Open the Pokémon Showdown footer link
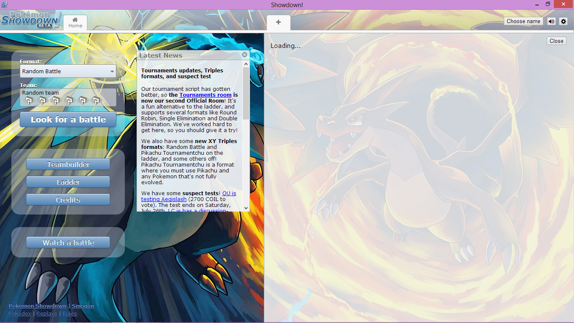574x323 pixels. (37, 306)
